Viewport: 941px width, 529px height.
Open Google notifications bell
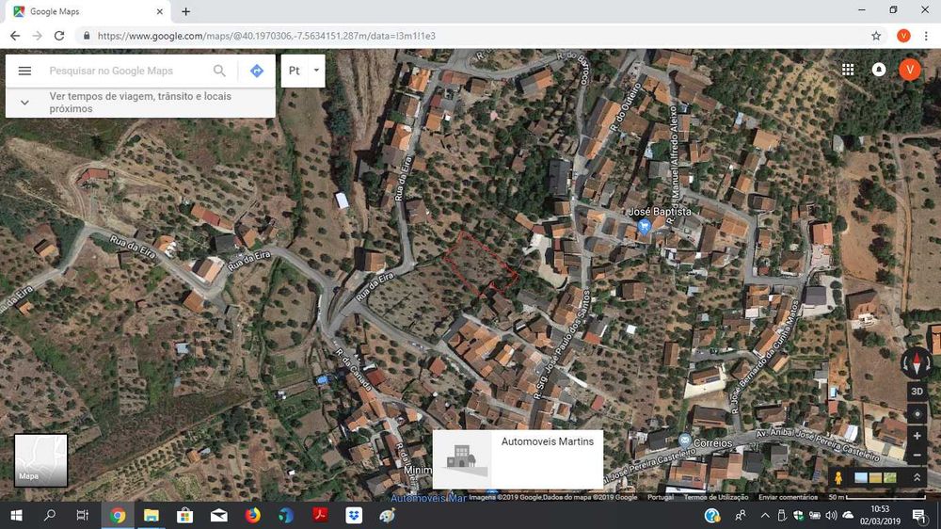pos(879,70)
